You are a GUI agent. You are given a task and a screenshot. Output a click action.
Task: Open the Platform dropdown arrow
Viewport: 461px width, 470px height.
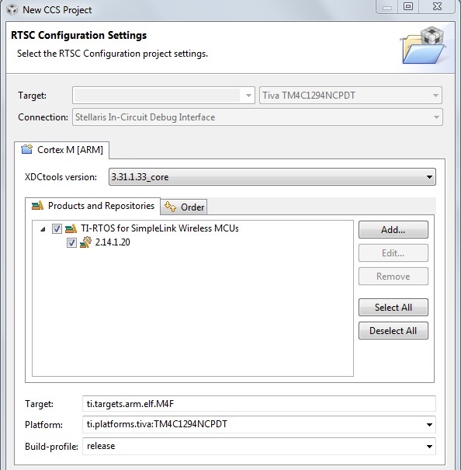click(x=429, y=424)
